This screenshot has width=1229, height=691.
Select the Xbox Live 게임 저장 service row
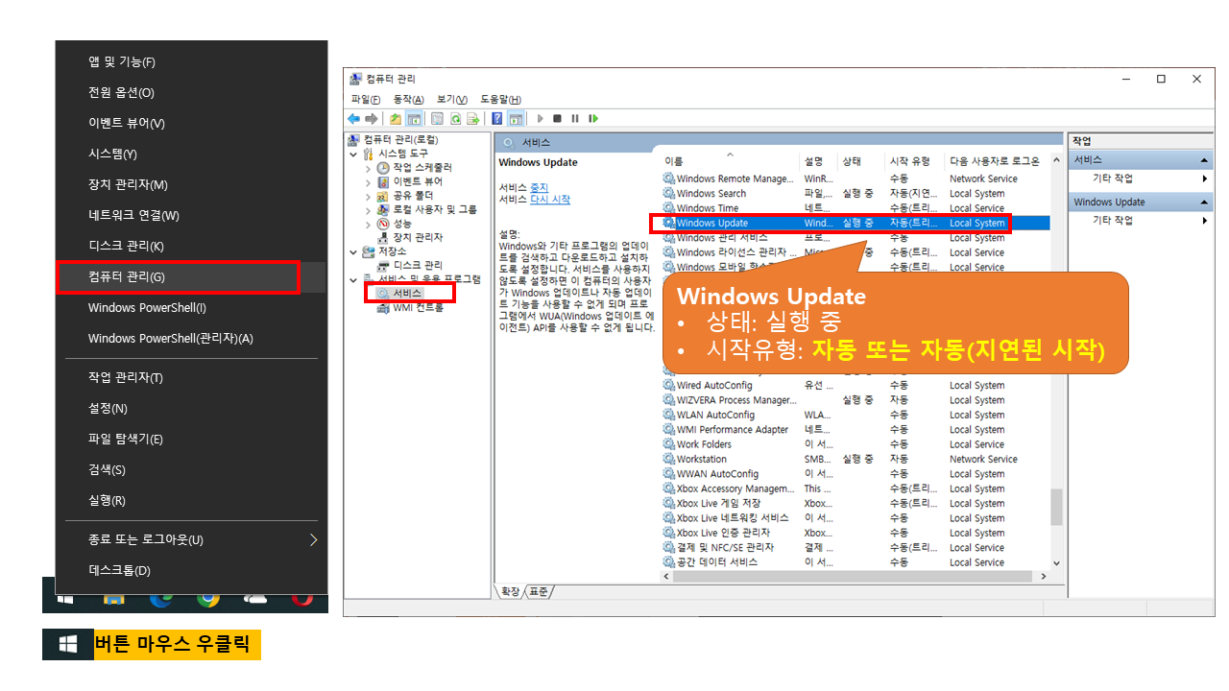[855, 503]
